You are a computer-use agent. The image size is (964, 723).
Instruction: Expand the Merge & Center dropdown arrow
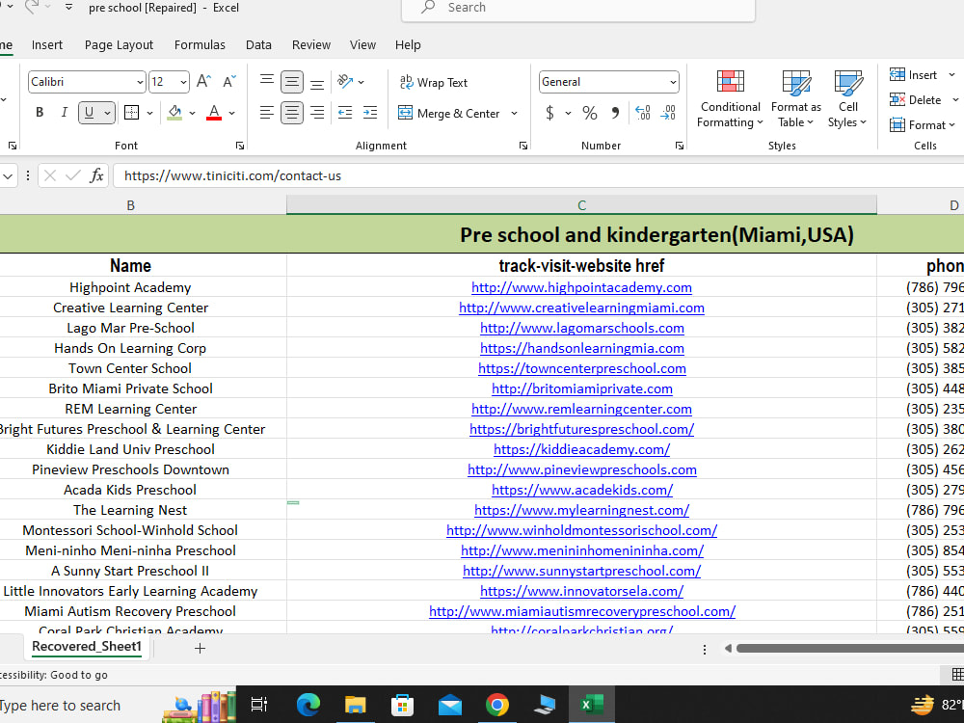click(x=514, y=114)
